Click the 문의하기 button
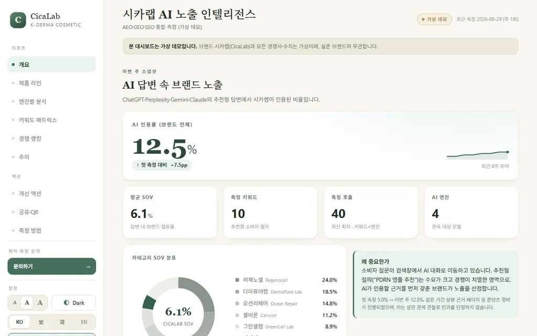This screenshot has height=336, width=537. [x=52, y=266]
